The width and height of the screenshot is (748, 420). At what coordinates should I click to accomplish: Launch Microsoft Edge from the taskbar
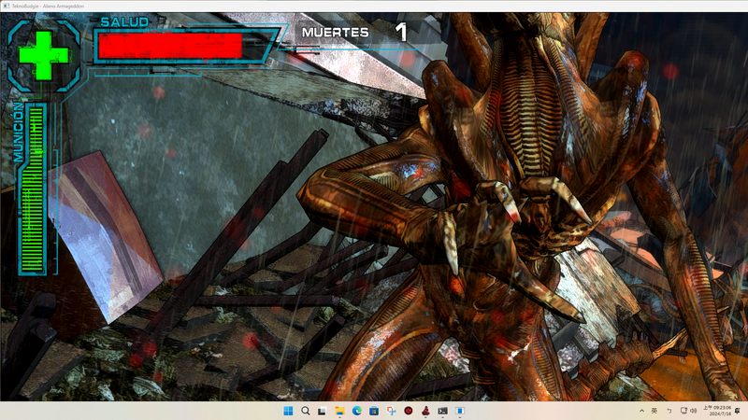click(357, 411)
